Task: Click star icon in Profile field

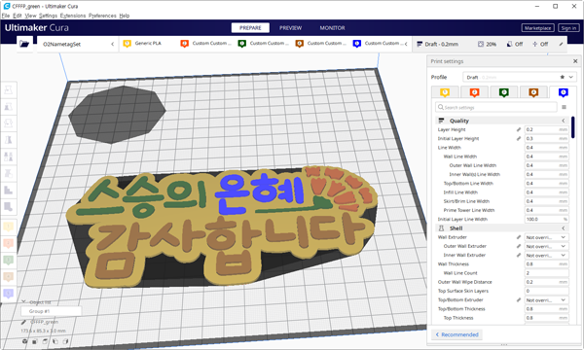Action: pos(562,77)
